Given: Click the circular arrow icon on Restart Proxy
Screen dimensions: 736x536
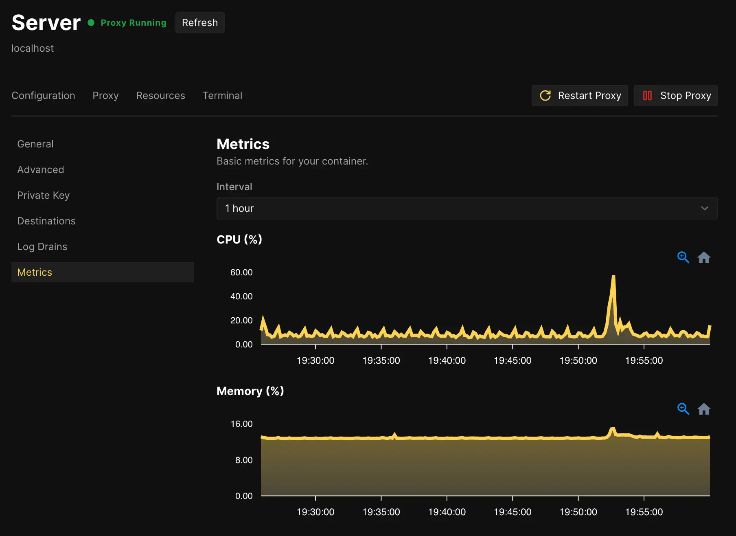Looking at the screenshot, I should (545, 95).
